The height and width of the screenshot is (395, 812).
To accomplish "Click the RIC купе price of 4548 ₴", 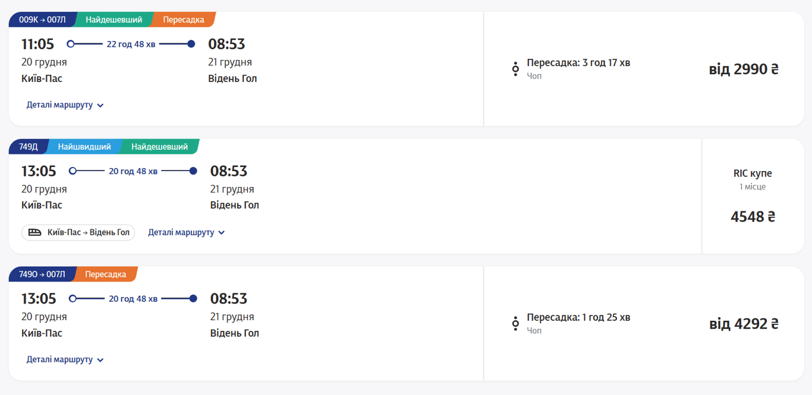I will (753, 216).
